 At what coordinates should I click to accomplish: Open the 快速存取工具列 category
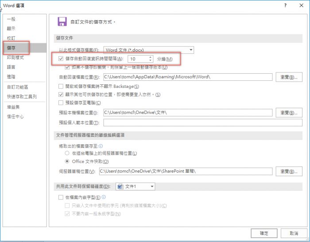point(22,97)
